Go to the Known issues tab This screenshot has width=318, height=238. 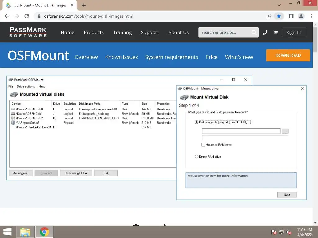[121, 57]
